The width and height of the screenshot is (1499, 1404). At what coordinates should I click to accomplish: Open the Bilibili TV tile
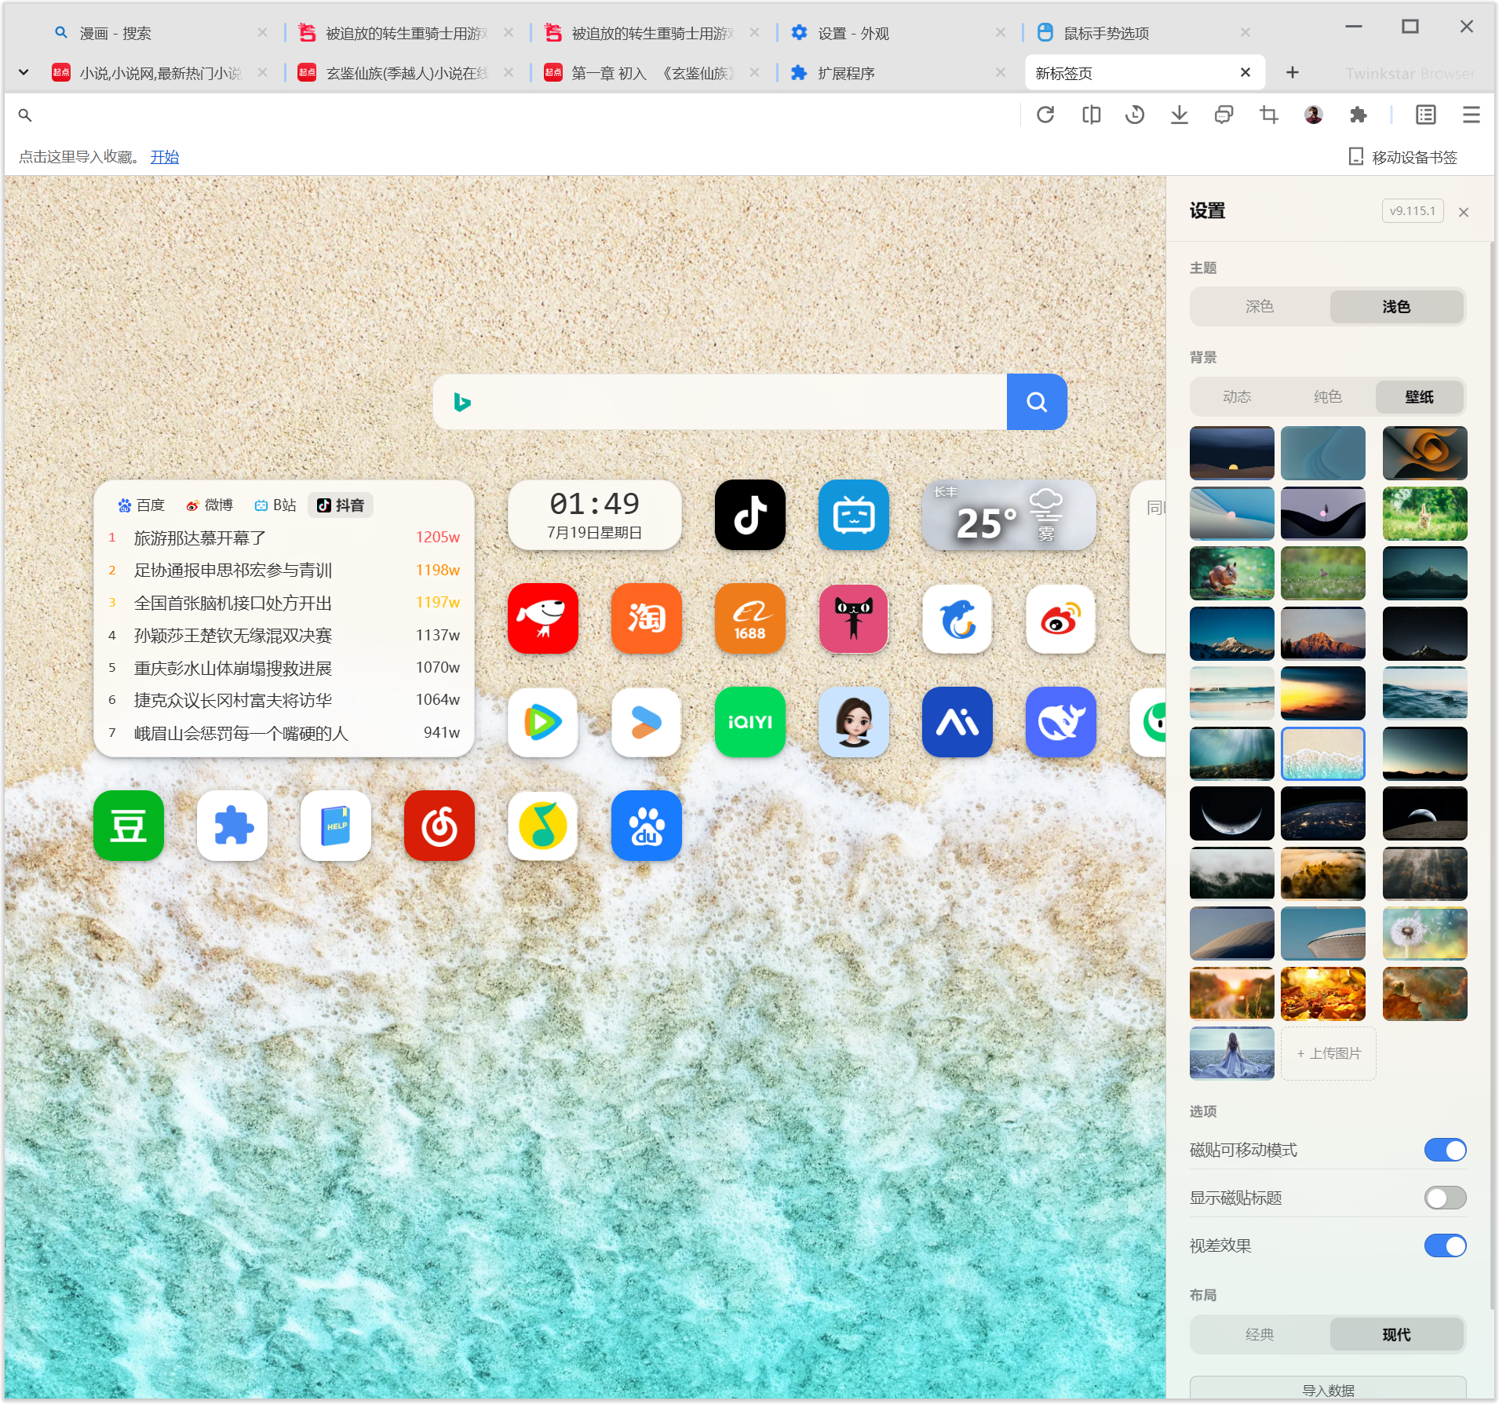pyautogui.click(x=853, y=515)
